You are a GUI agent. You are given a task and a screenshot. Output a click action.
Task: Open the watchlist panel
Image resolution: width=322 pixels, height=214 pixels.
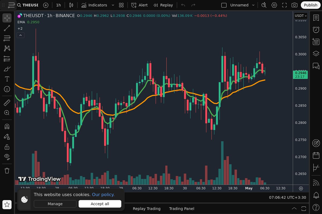(x=316, y=18)
